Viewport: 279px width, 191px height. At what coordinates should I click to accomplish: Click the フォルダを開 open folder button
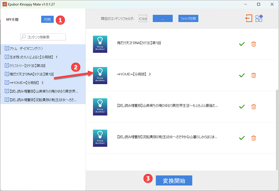pos(188,19)
